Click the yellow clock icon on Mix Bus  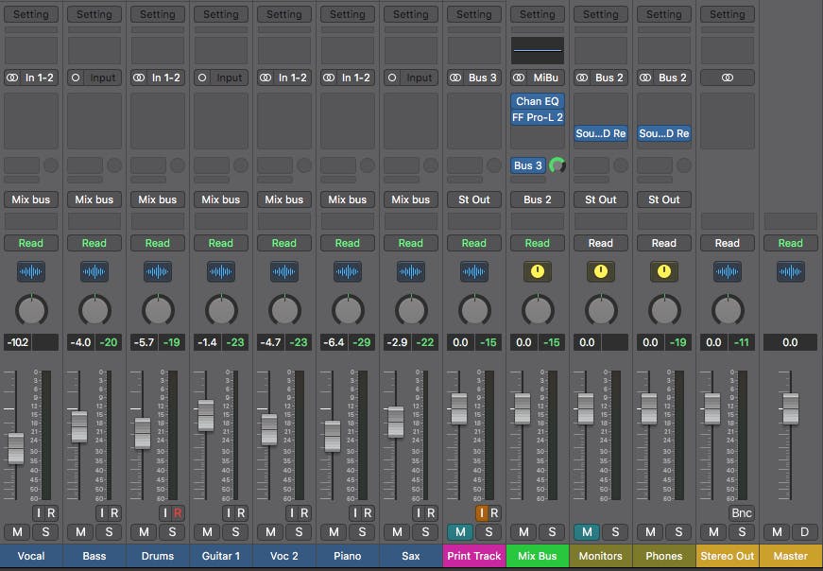pos(538,272)
